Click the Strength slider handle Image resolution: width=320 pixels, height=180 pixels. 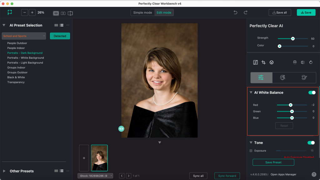pyautogui.click(x=292, y=38)
